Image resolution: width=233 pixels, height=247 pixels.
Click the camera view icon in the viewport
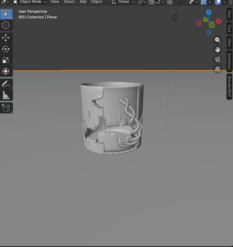(x=217, y=59)
